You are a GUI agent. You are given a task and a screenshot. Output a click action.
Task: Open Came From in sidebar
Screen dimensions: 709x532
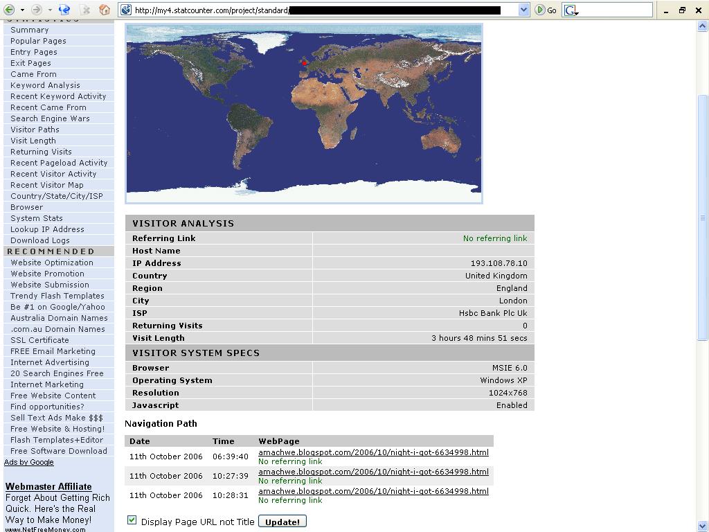33,74
